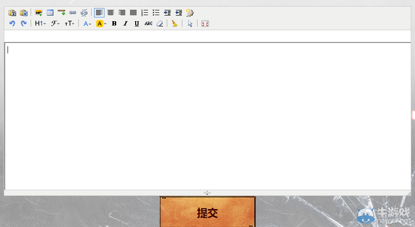Open the font family dropdown
Screen dimensions: 415x227
click(55, 24)
